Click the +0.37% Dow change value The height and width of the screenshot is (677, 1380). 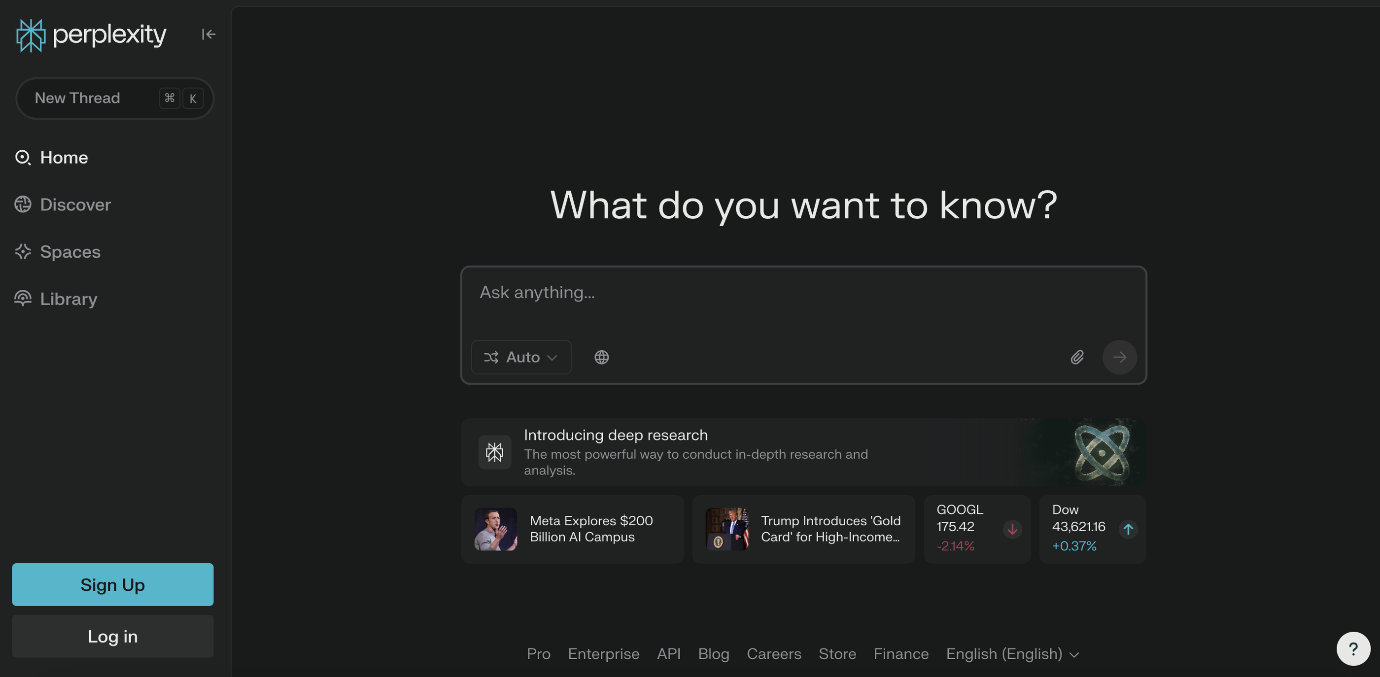pyautogui.click(x=1074, y=546)
